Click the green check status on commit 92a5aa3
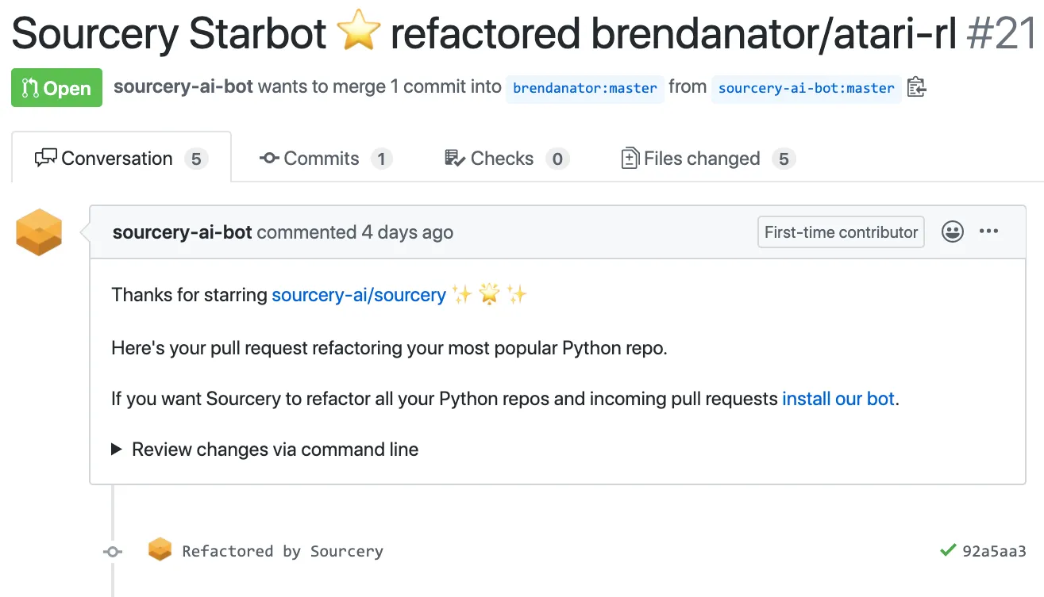 pyautogui.click(x=947, y=550)
